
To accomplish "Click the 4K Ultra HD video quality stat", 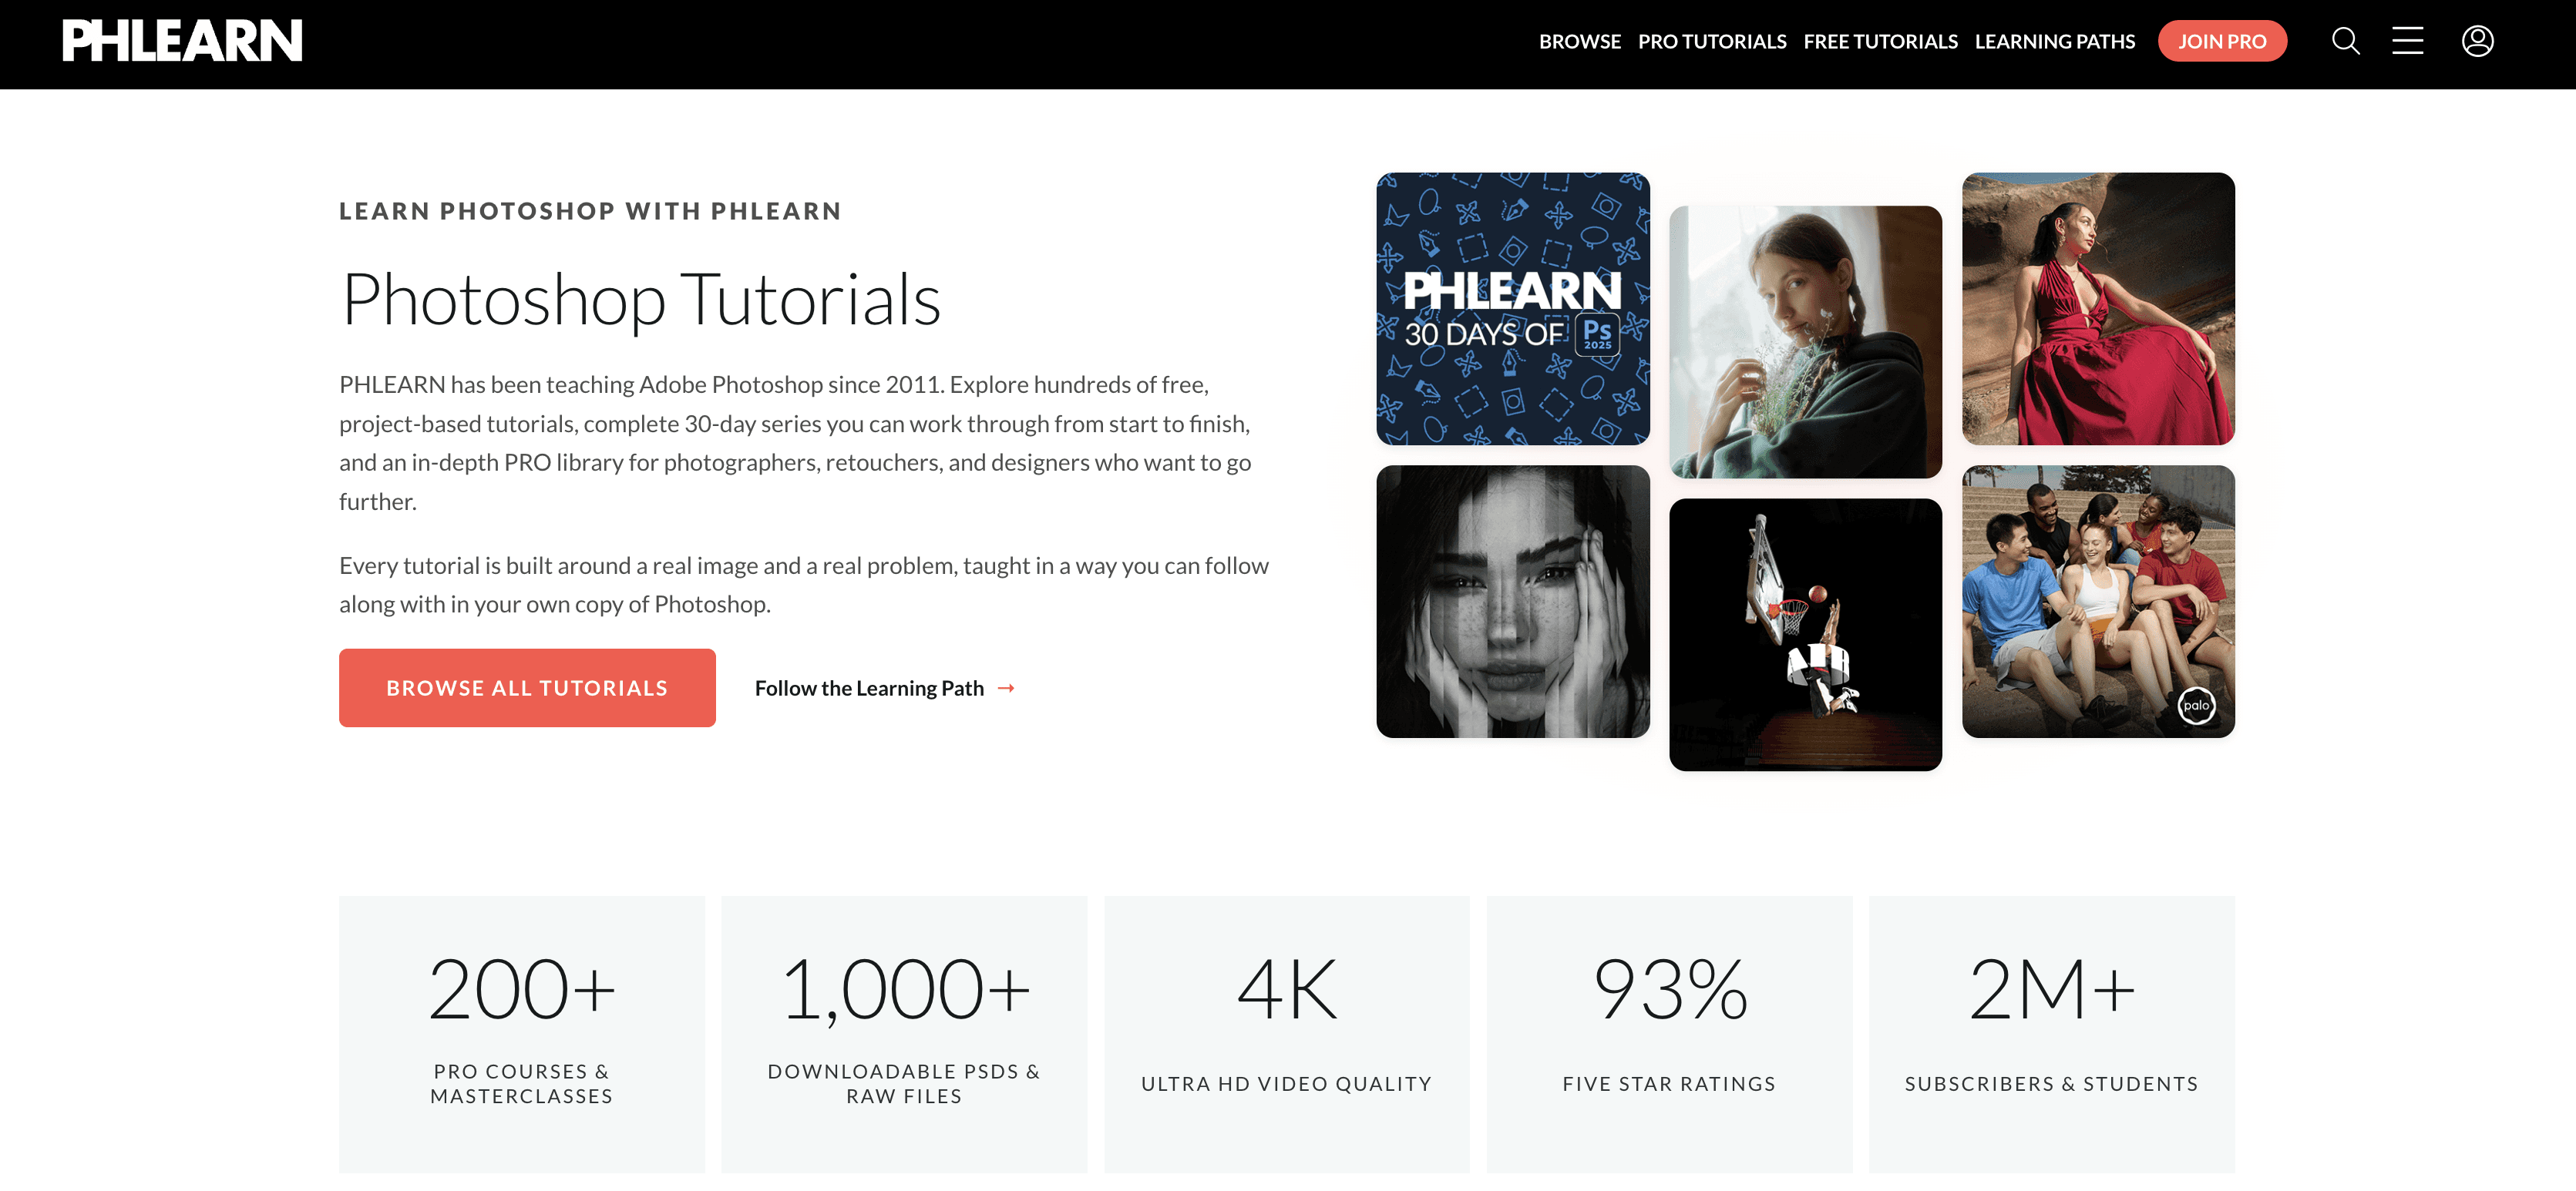I will pos(1287,1034).
